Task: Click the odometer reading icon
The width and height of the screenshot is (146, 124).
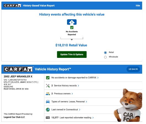Action: click(x=48, y=118)
